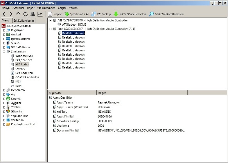
Task: Collapse Intel 82801GB ICH7 audio controller node
Action: (50, 29)
